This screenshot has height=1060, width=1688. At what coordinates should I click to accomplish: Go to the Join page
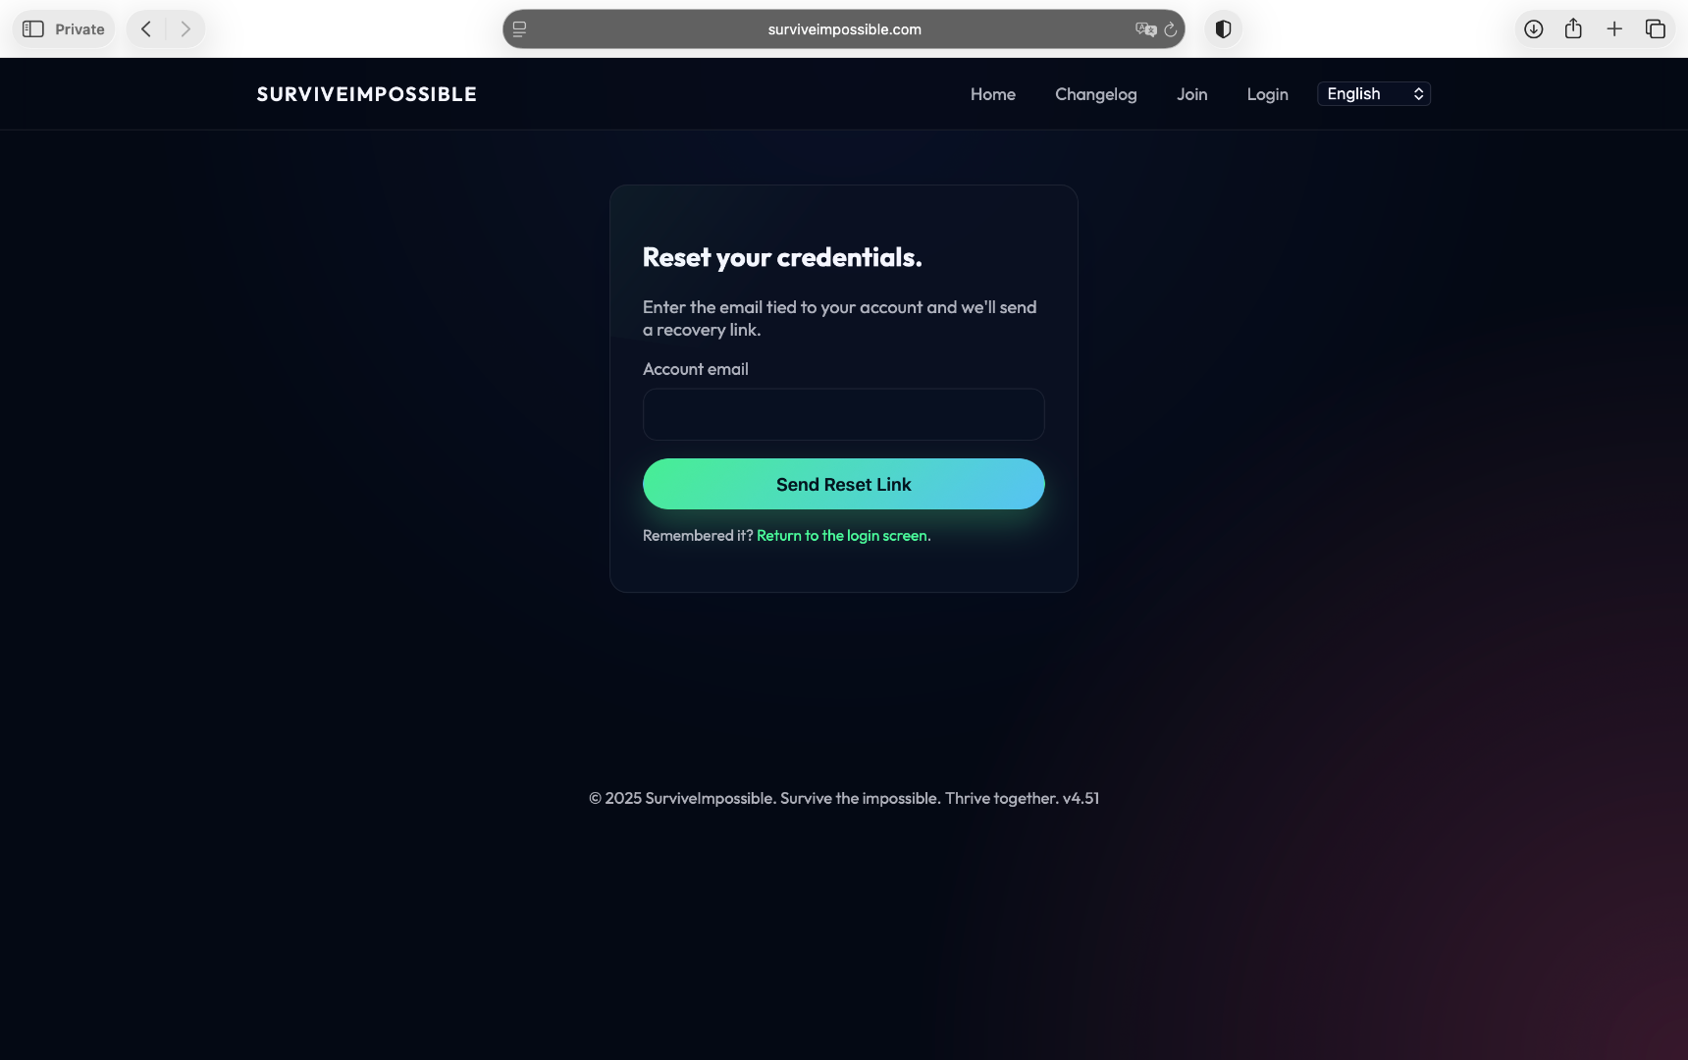(1192, 94)
